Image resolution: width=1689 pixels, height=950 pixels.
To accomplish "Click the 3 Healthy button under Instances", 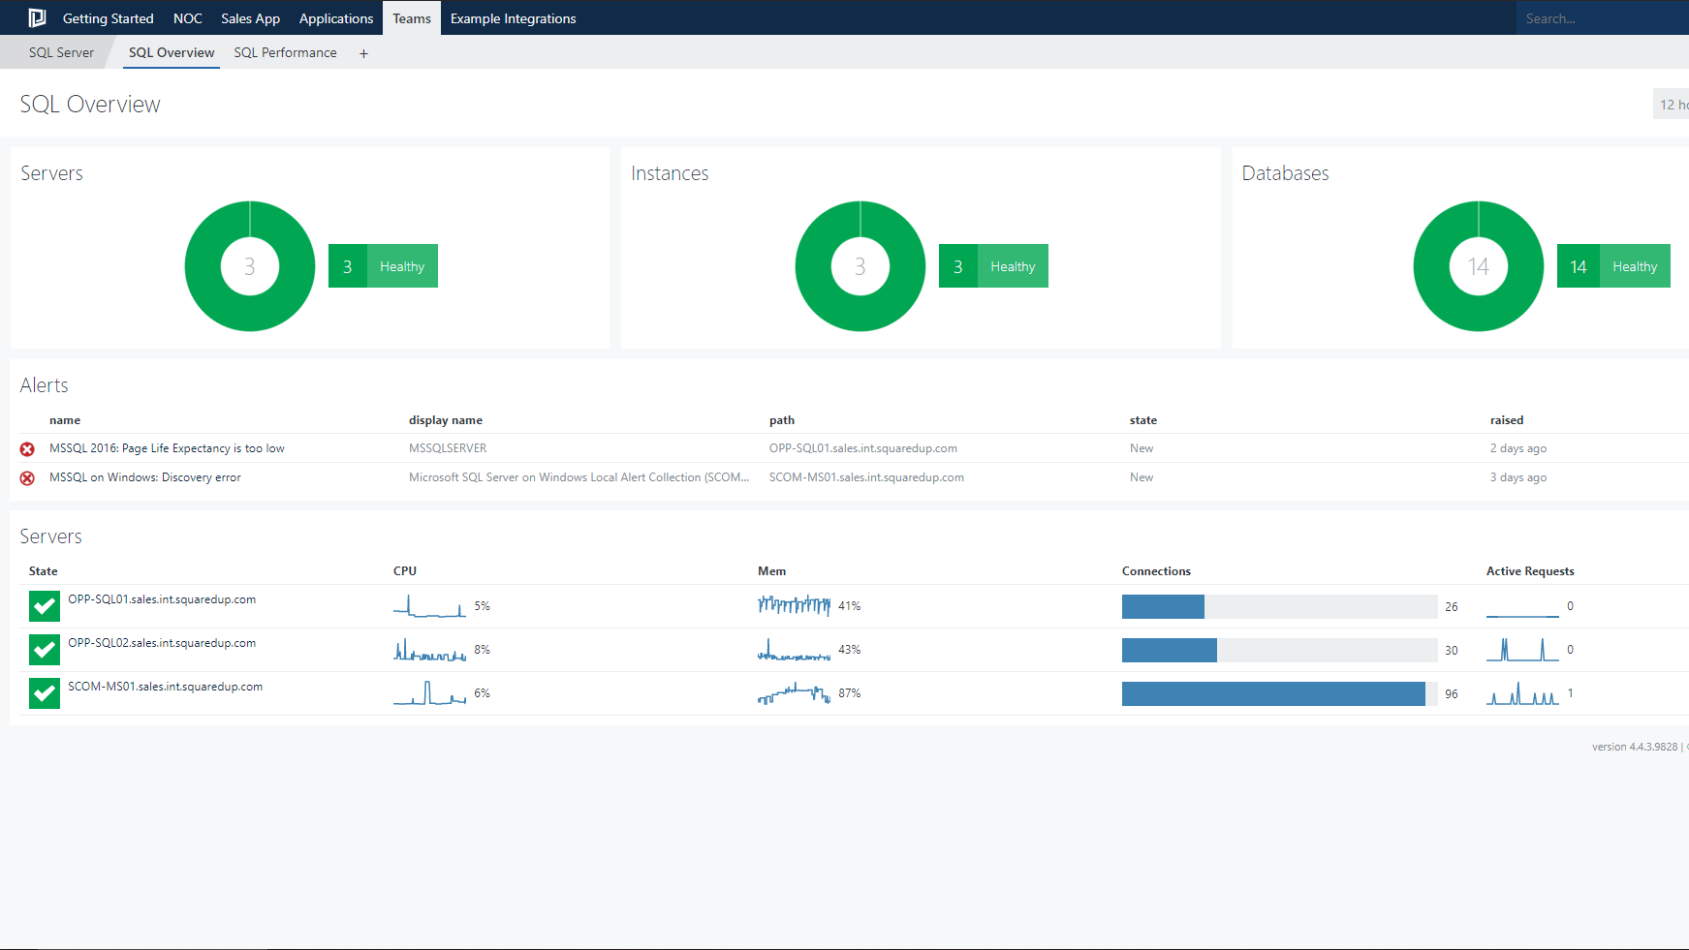I will tap(993, 266).
